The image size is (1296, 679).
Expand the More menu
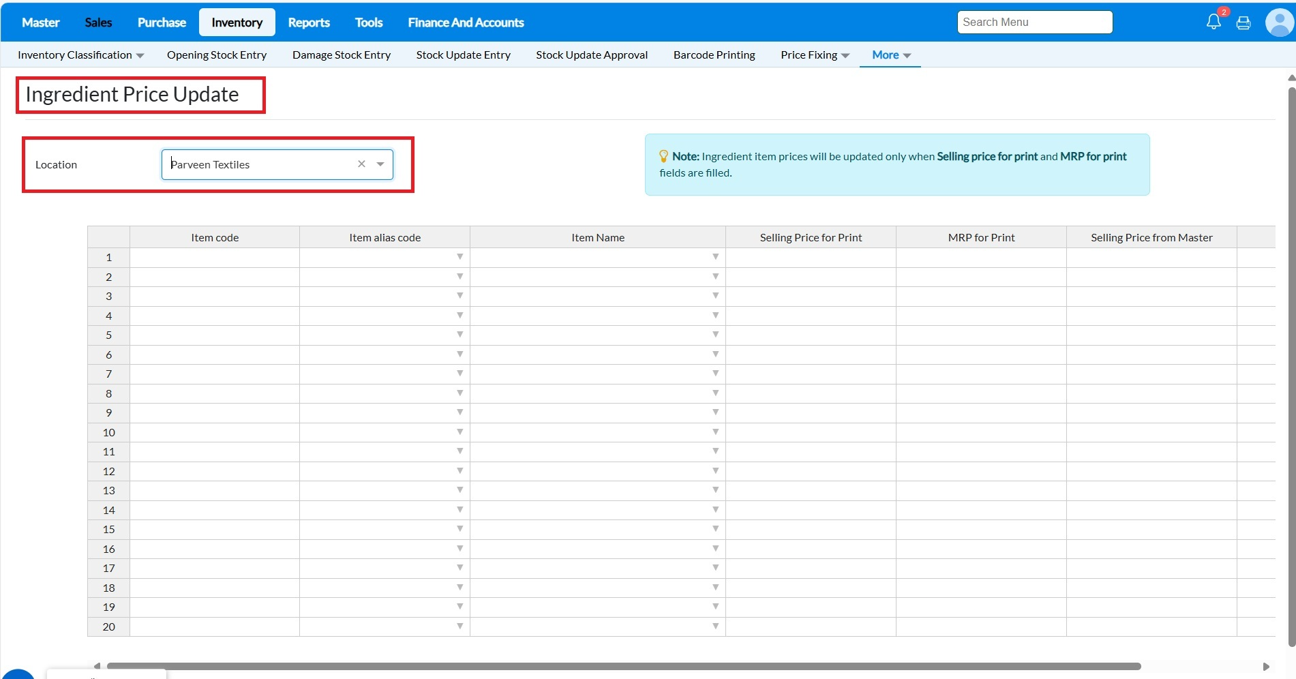point(890,55)
